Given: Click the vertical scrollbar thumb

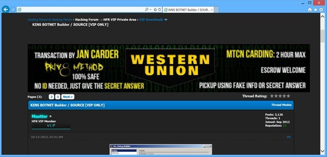Looking at the screenshot, I should click(322, 36).
